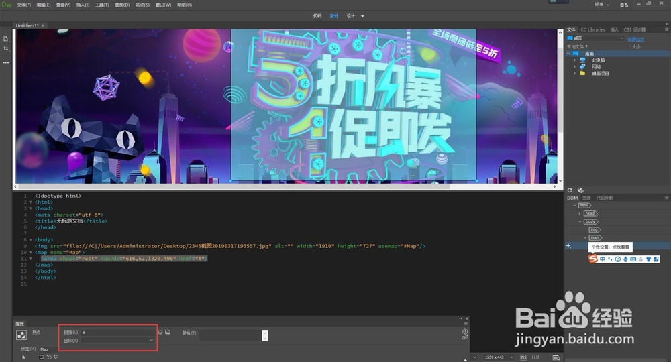Open the file management icon in left toolbar

pyautogui.click(x=5, y=39)
